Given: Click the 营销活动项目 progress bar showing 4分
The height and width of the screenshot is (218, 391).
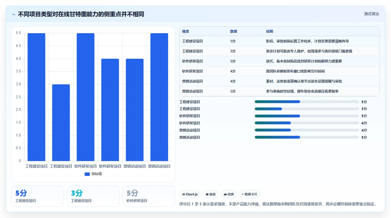Looking at the screenshot, I should pyautogui.click(x=307, y=130).
